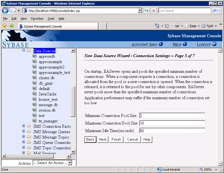The image size is (224, 173).
Task: Click the Maximum Connection Pool Size field
Action: point(172,123)
